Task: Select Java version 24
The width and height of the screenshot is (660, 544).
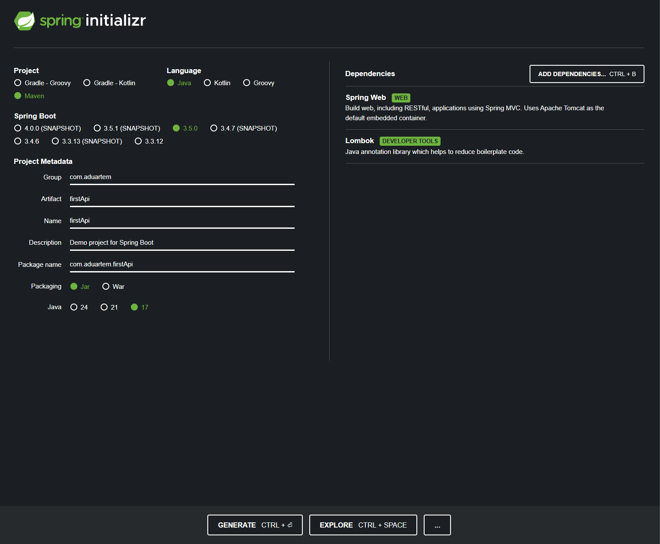Action: click(79, 307)
